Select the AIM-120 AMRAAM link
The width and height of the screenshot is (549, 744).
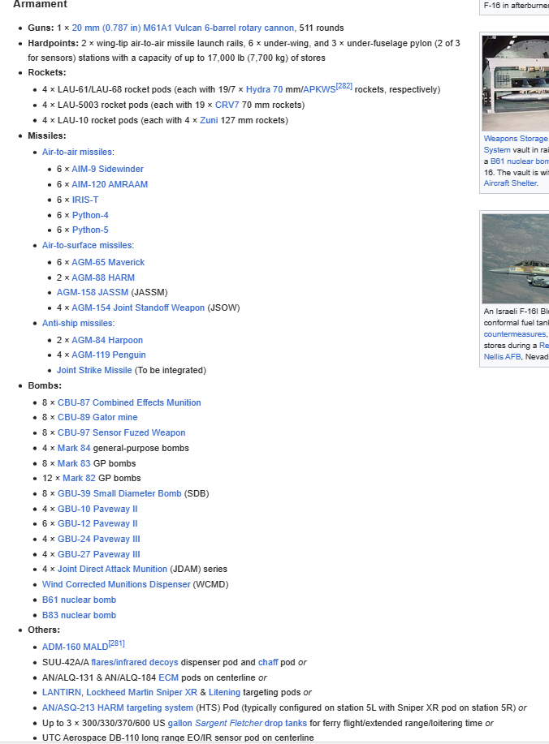(x=110, y=184)
